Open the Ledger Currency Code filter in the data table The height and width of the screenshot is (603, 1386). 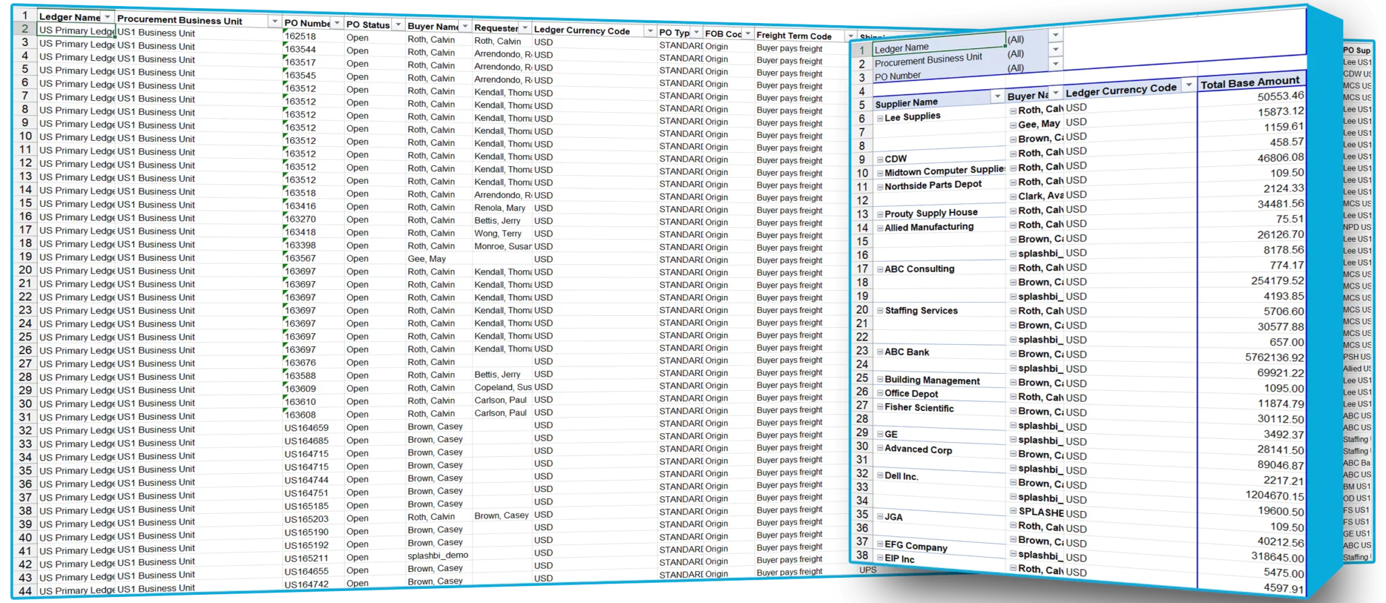click(650, 31)
